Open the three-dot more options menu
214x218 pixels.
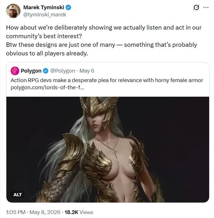[206, 7]
